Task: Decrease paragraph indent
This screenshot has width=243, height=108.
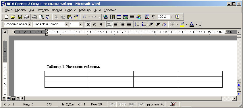Action: [x=151, y=24]
